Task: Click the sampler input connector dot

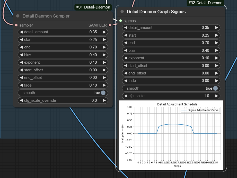Action: pos(16,25)
